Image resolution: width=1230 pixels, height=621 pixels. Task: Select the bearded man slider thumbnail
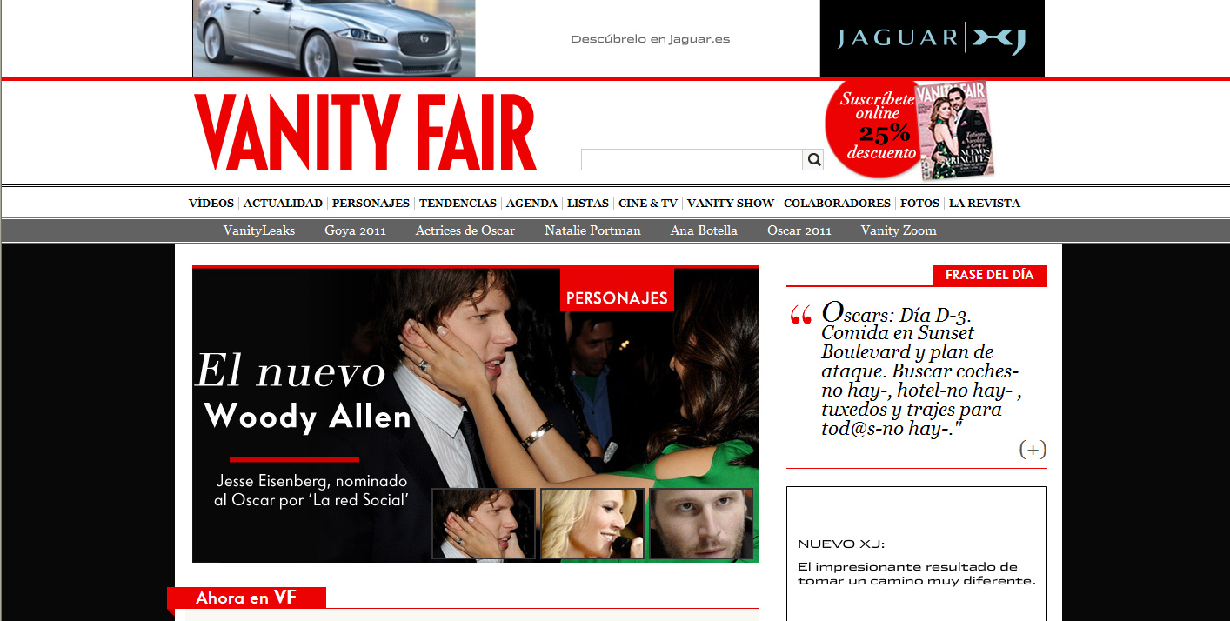pos(701,523)
